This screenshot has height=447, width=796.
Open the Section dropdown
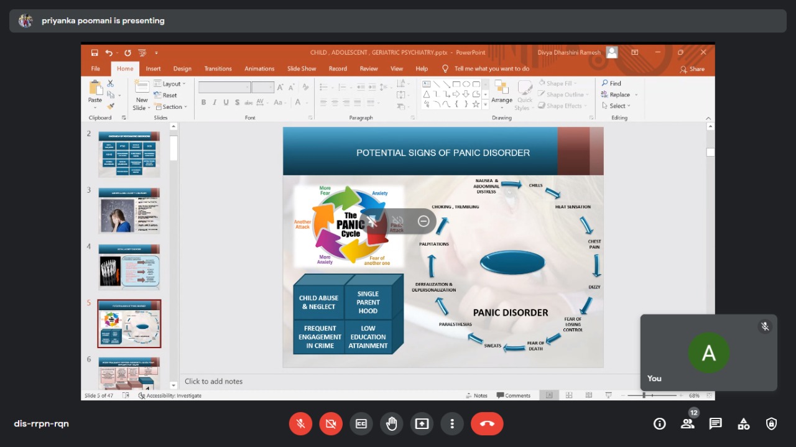tap(170, 106)
